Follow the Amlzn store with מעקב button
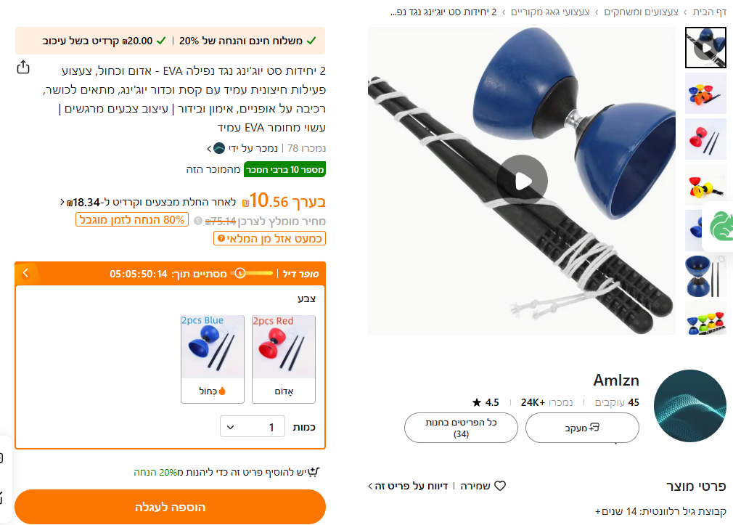The width and height of the screenshot is (733, 525). (x=582, y=428)
